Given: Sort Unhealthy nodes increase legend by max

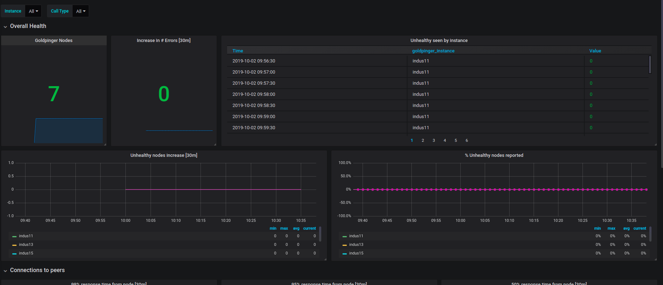Looking at the screenshot, I should [284, 228].
